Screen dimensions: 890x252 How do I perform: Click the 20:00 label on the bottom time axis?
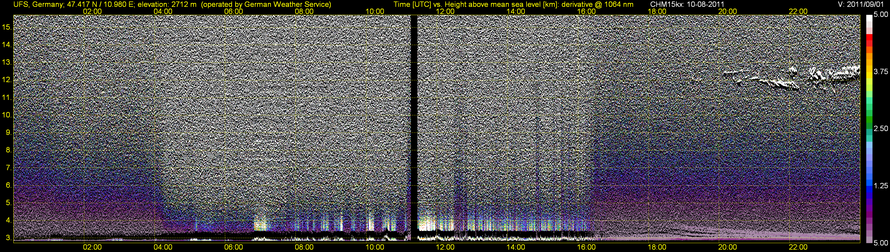point(728,247)
